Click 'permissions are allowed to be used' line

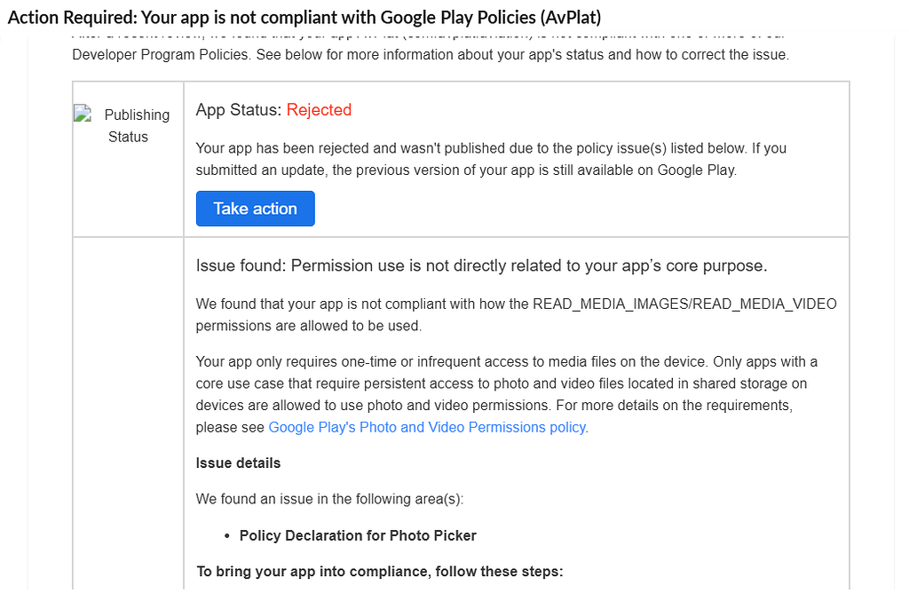308,326
